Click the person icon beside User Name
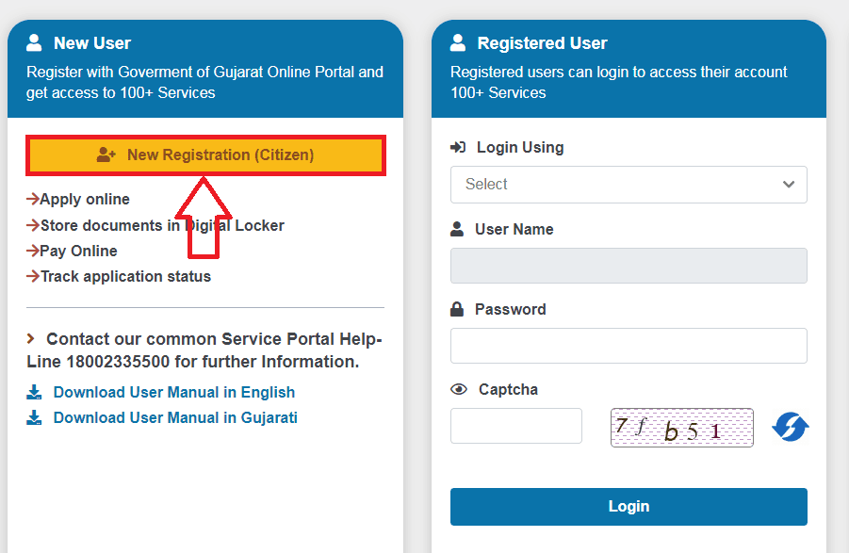Viewport: 849px width, 553px height. [458, 229]
